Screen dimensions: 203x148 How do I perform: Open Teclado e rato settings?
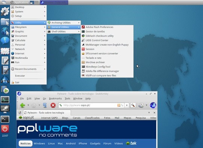[107, 58]
